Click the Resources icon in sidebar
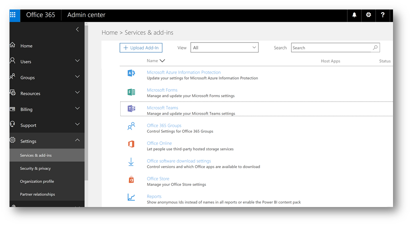The image size is (412, 226). coord(12,92)
